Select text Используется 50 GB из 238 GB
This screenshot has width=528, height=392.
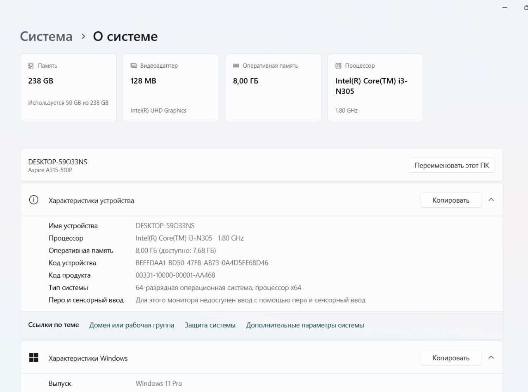coord(68,103)
